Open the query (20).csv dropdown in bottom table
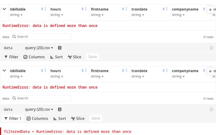Screen dimensions: 216x135 [x=39, y=109]
